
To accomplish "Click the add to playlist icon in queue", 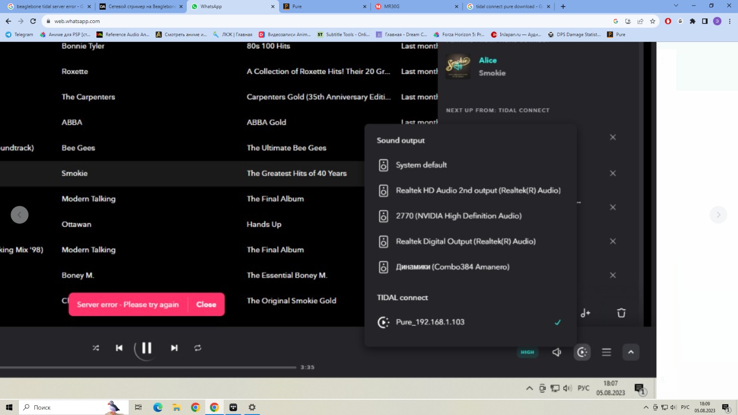I will (585, 313).
